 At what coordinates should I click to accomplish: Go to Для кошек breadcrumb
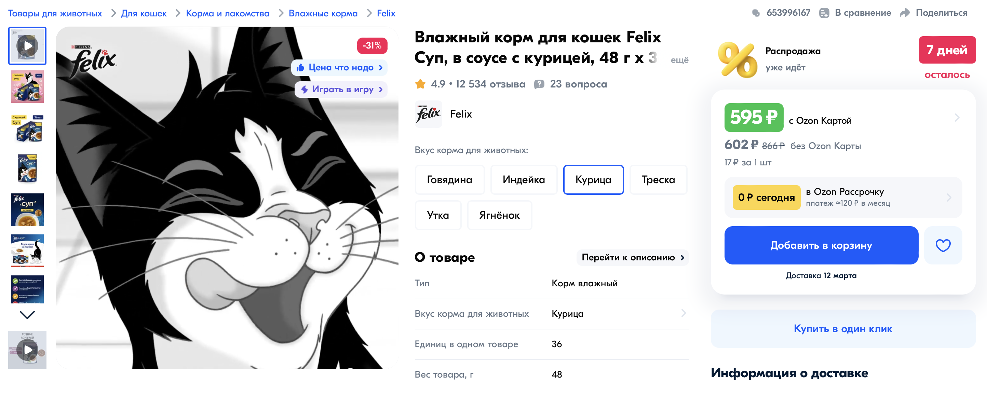coord(144,13)
